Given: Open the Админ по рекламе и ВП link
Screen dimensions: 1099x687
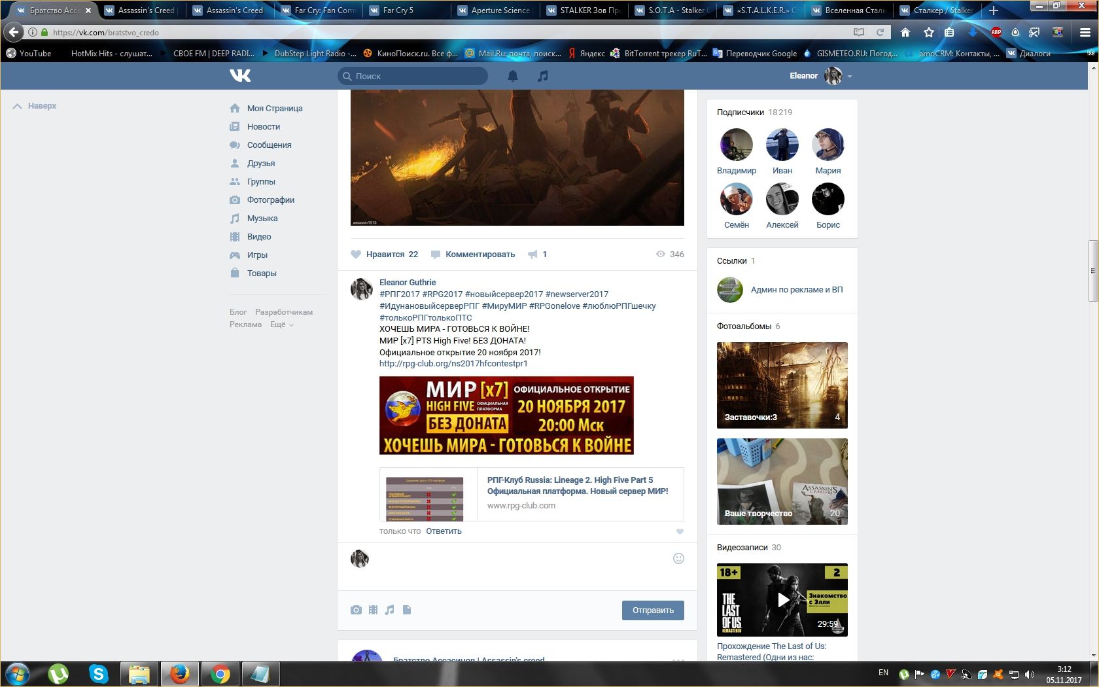Looking at the screenshot, I should click(797, 290).
